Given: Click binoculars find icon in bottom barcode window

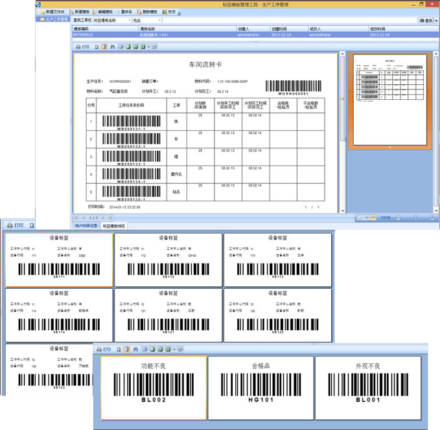Looking at the screenshot, I should 135,350.
